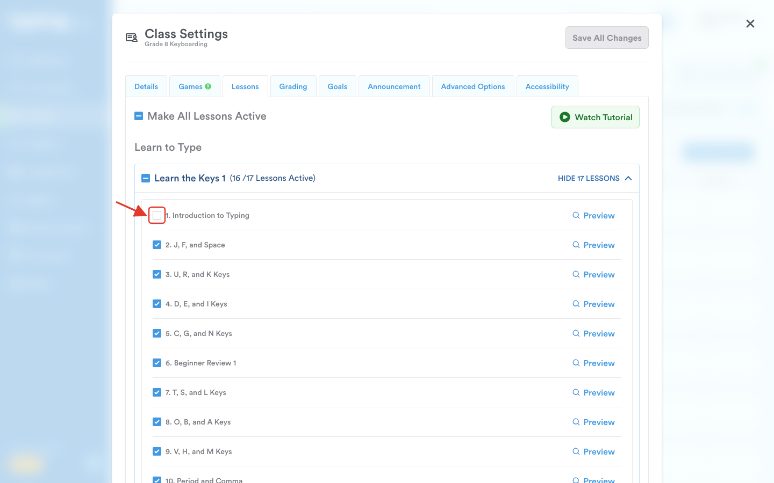Click '(16 /17 Lessons Active)' text
Screen dimensions: 774x483
(x=273, y=178)
